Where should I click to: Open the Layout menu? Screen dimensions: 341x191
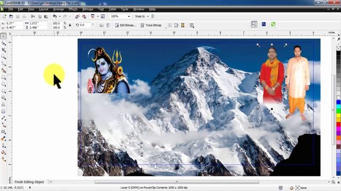click(44, 10)
